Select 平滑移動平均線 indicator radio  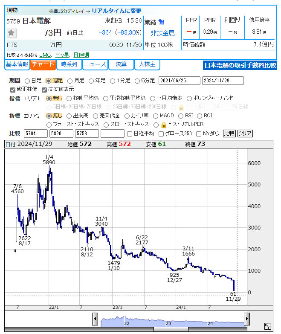click(106, 99)
